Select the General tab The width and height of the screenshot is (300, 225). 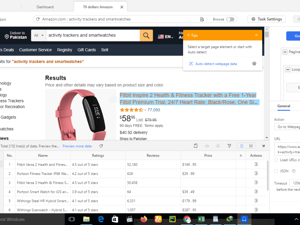coord(283,106)
